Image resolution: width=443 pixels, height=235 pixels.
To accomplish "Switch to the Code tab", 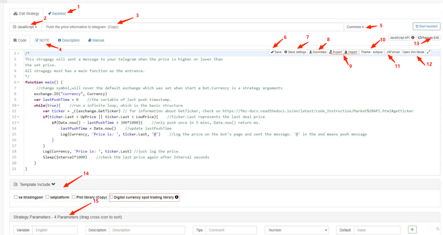I will (x=20, y=40).
